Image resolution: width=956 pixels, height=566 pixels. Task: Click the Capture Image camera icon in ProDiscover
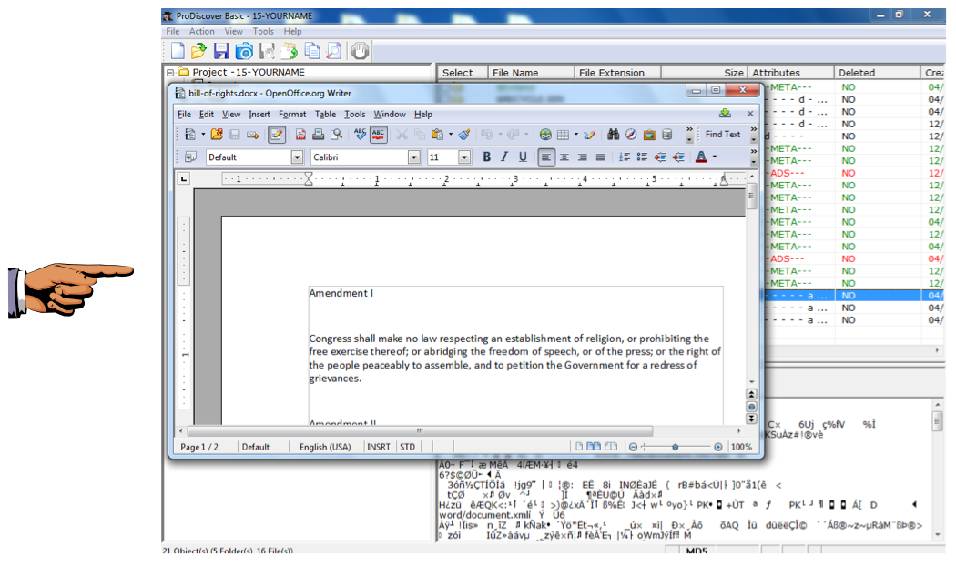[244, 51]
